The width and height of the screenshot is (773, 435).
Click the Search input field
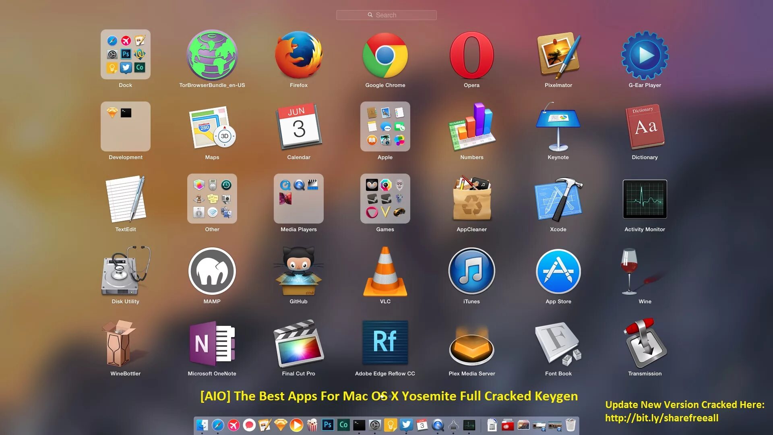386,14
